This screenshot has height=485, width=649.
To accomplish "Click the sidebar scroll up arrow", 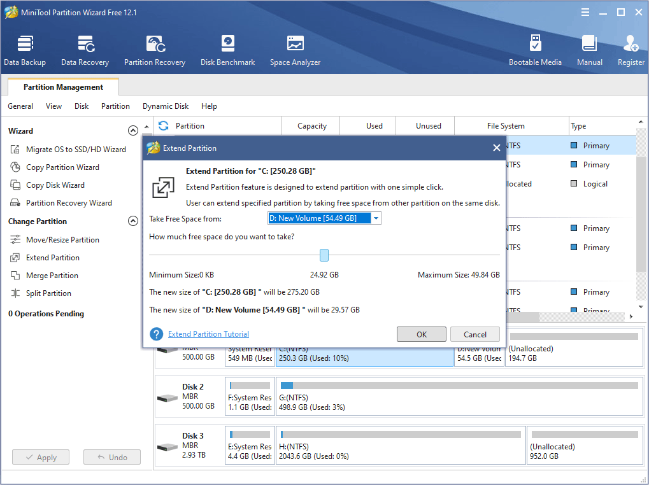I will pyautogui.click(x=146, y=127).
